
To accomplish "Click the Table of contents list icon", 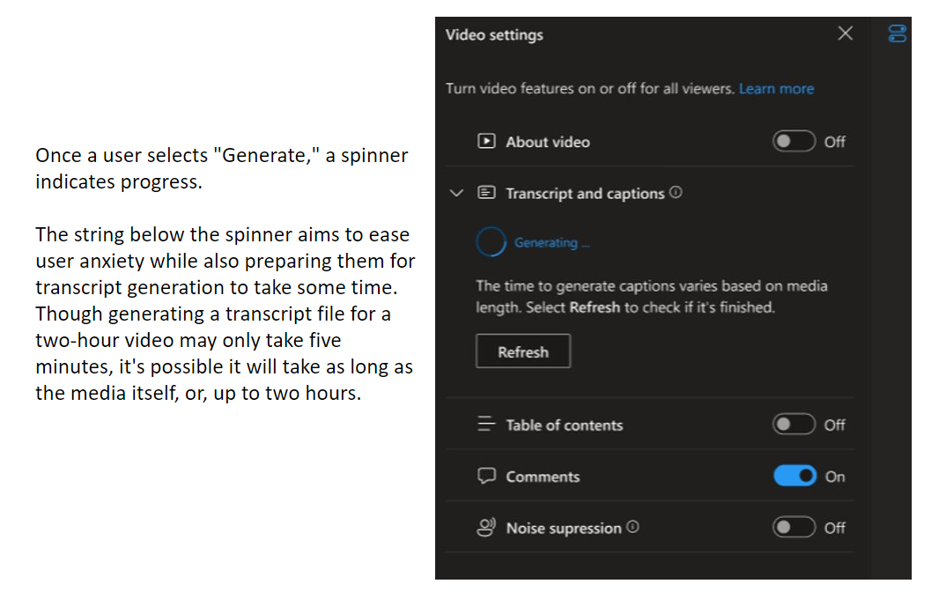I will 486,425.
